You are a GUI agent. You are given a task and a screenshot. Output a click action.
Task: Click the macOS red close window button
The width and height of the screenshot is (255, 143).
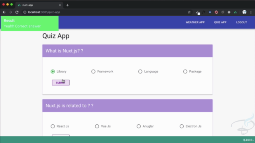pyautogui.click(x=4, y=4)
